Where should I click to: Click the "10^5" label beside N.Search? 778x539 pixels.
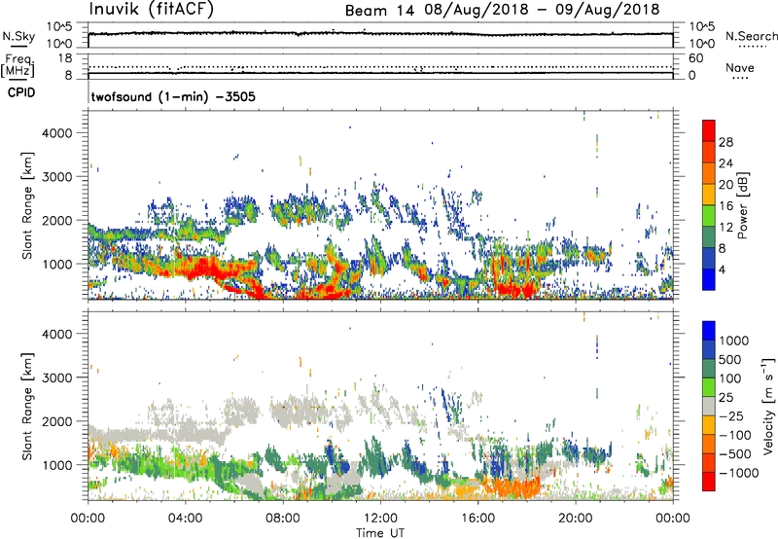pos(701,26)
